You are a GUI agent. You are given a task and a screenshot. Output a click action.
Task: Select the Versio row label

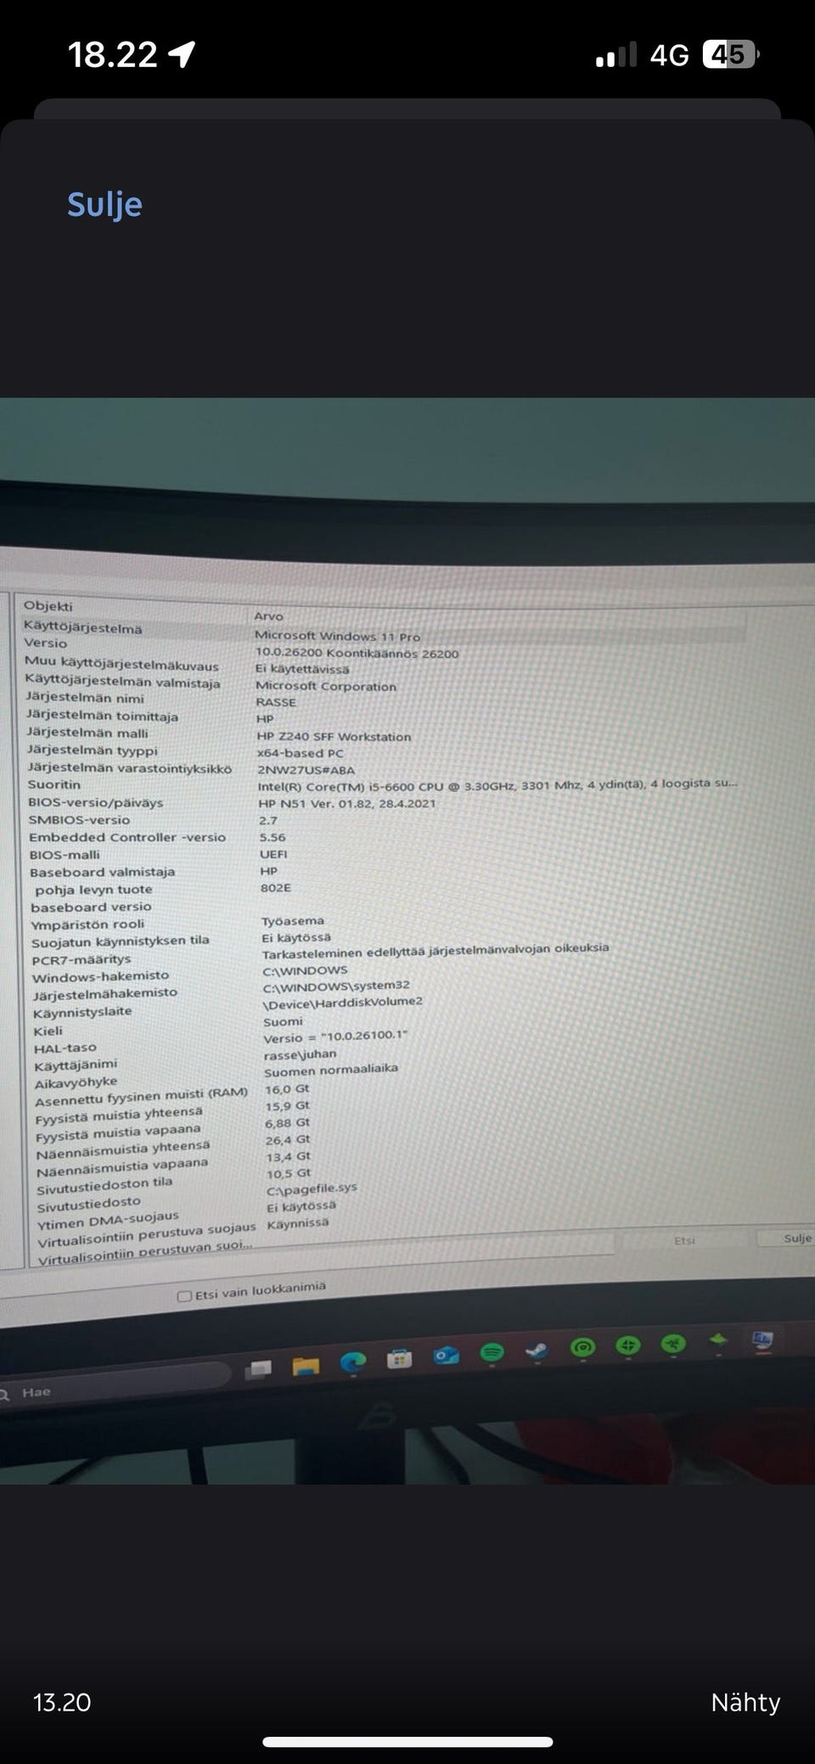[45, 643]
